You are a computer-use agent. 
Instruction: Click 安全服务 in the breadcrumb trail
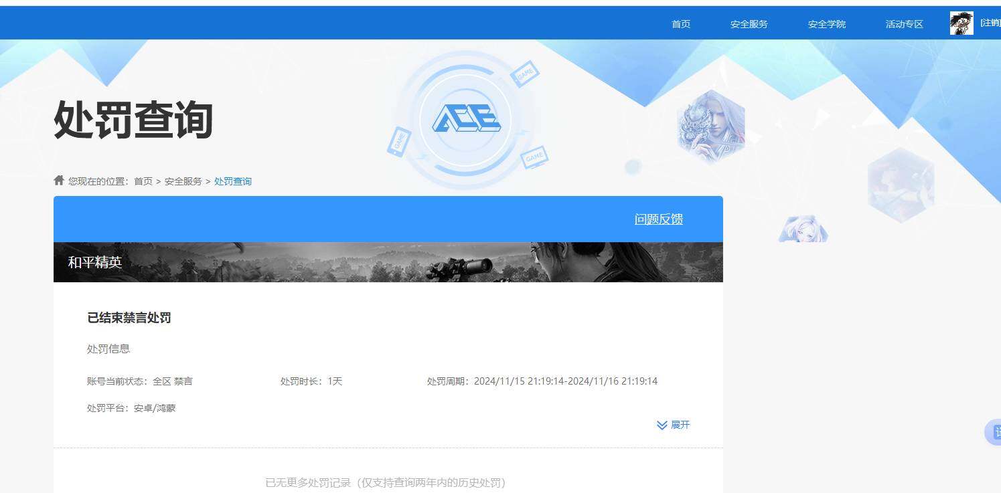click(x=182, y=181)
